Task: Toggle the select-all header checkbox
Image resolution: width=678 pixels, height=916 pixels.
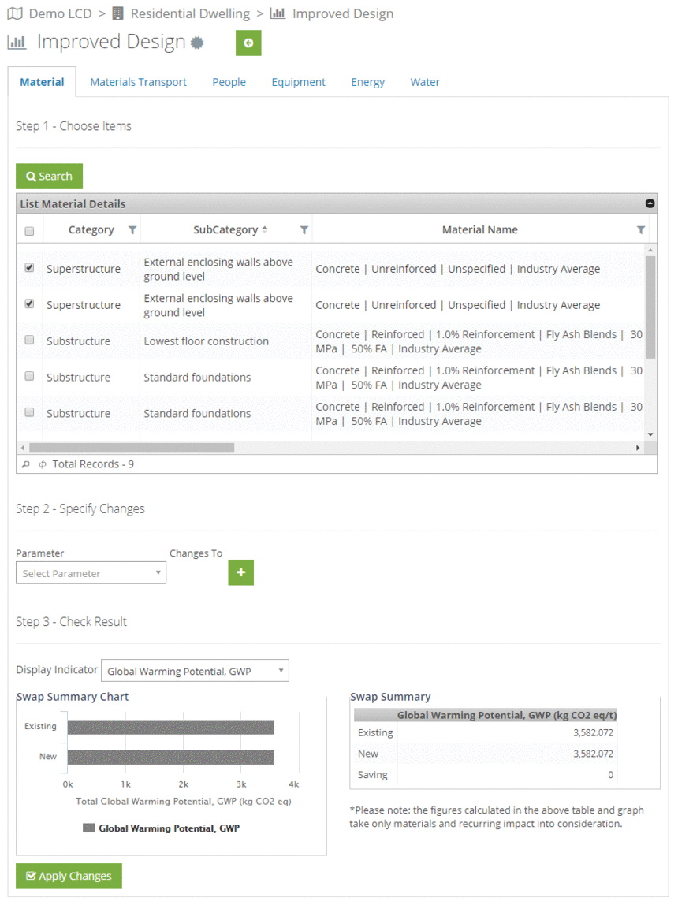Action: (29, 231)
